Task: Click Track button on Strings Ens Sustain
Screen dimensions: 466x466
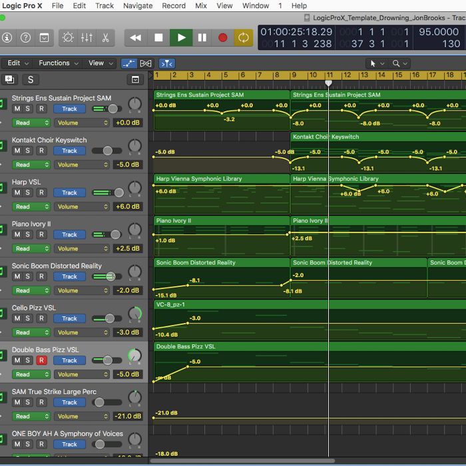Action: click(69, 109)
